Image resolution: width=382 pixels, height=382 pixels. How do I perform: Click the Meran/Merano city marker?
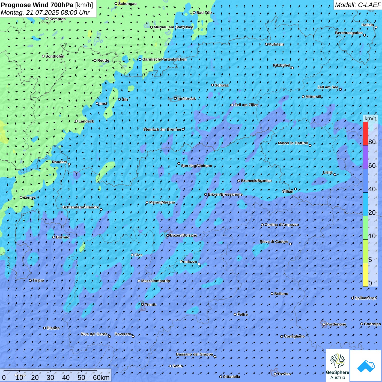[x=147, y=202]
